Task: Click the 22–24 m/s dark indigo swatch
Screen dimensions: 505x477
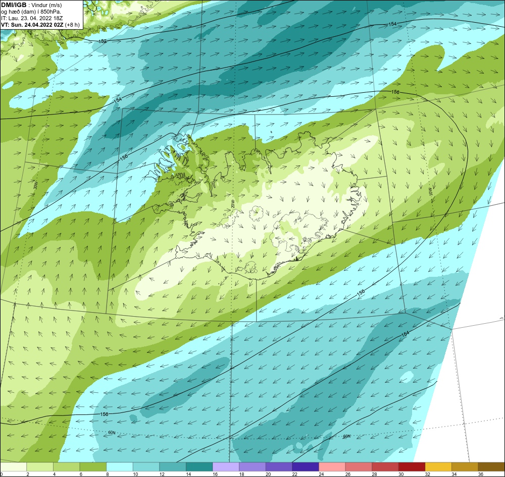Action: pos(306,467)
